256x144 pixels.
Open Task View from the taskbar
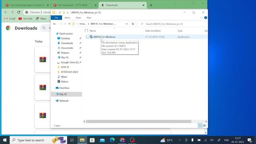pos(72,140)
